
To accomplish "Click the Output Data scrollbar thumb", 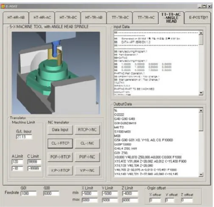I will (201, 122).
